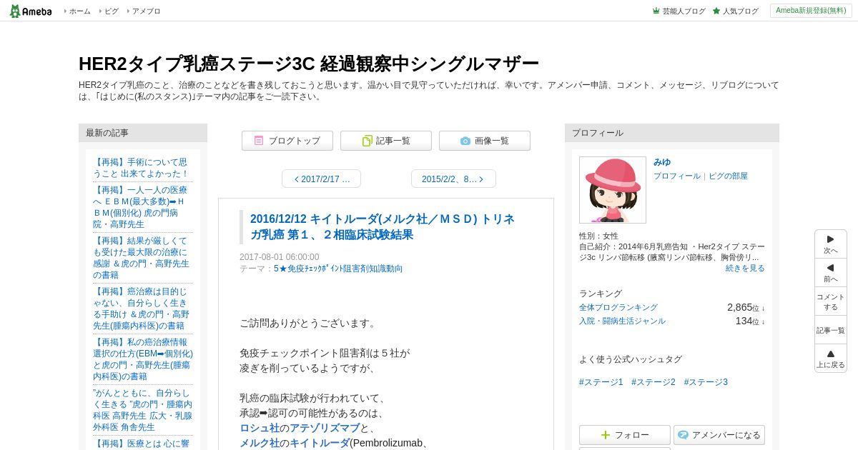Go to 記事一覧 tab
Screen dimensions: 858x450
(x=386, y=141)
